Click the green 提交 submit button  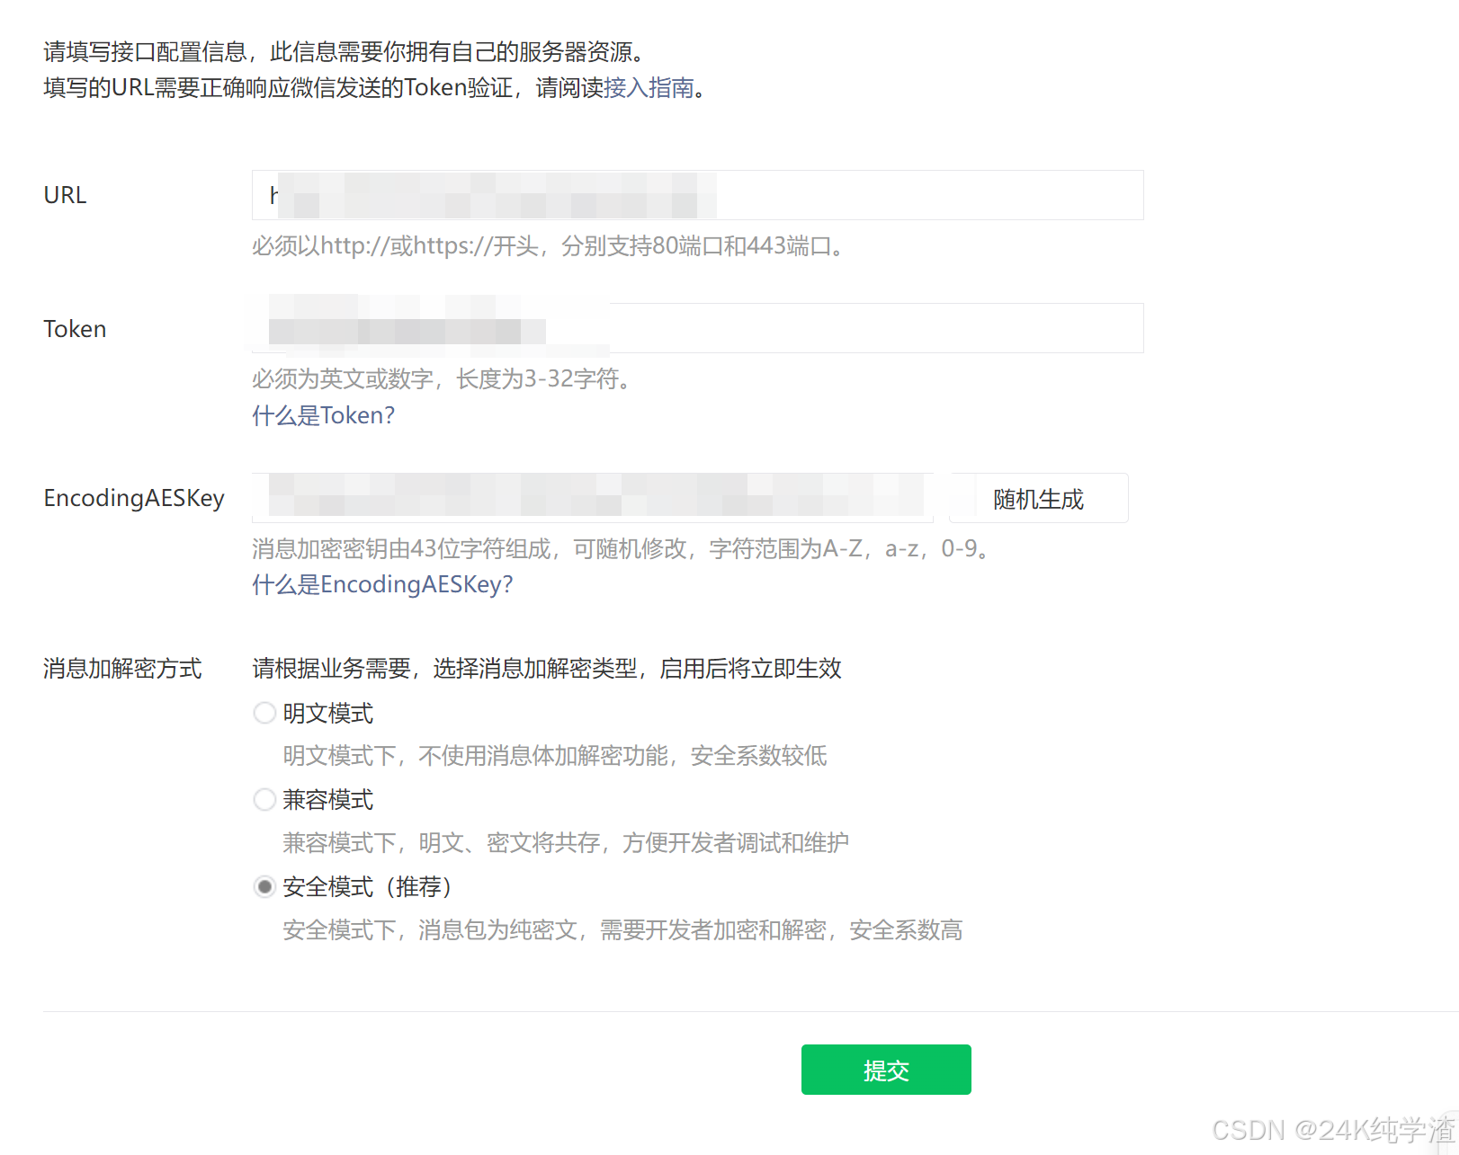pos(886,1070)
